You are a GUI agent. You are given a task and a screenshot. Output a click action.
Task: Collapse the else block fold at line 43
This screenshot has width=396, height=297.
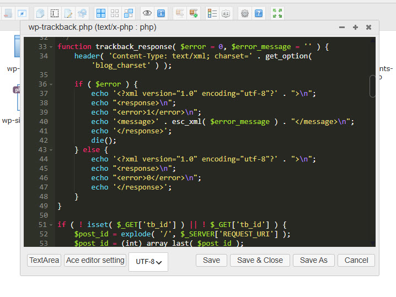pos(51,150)
